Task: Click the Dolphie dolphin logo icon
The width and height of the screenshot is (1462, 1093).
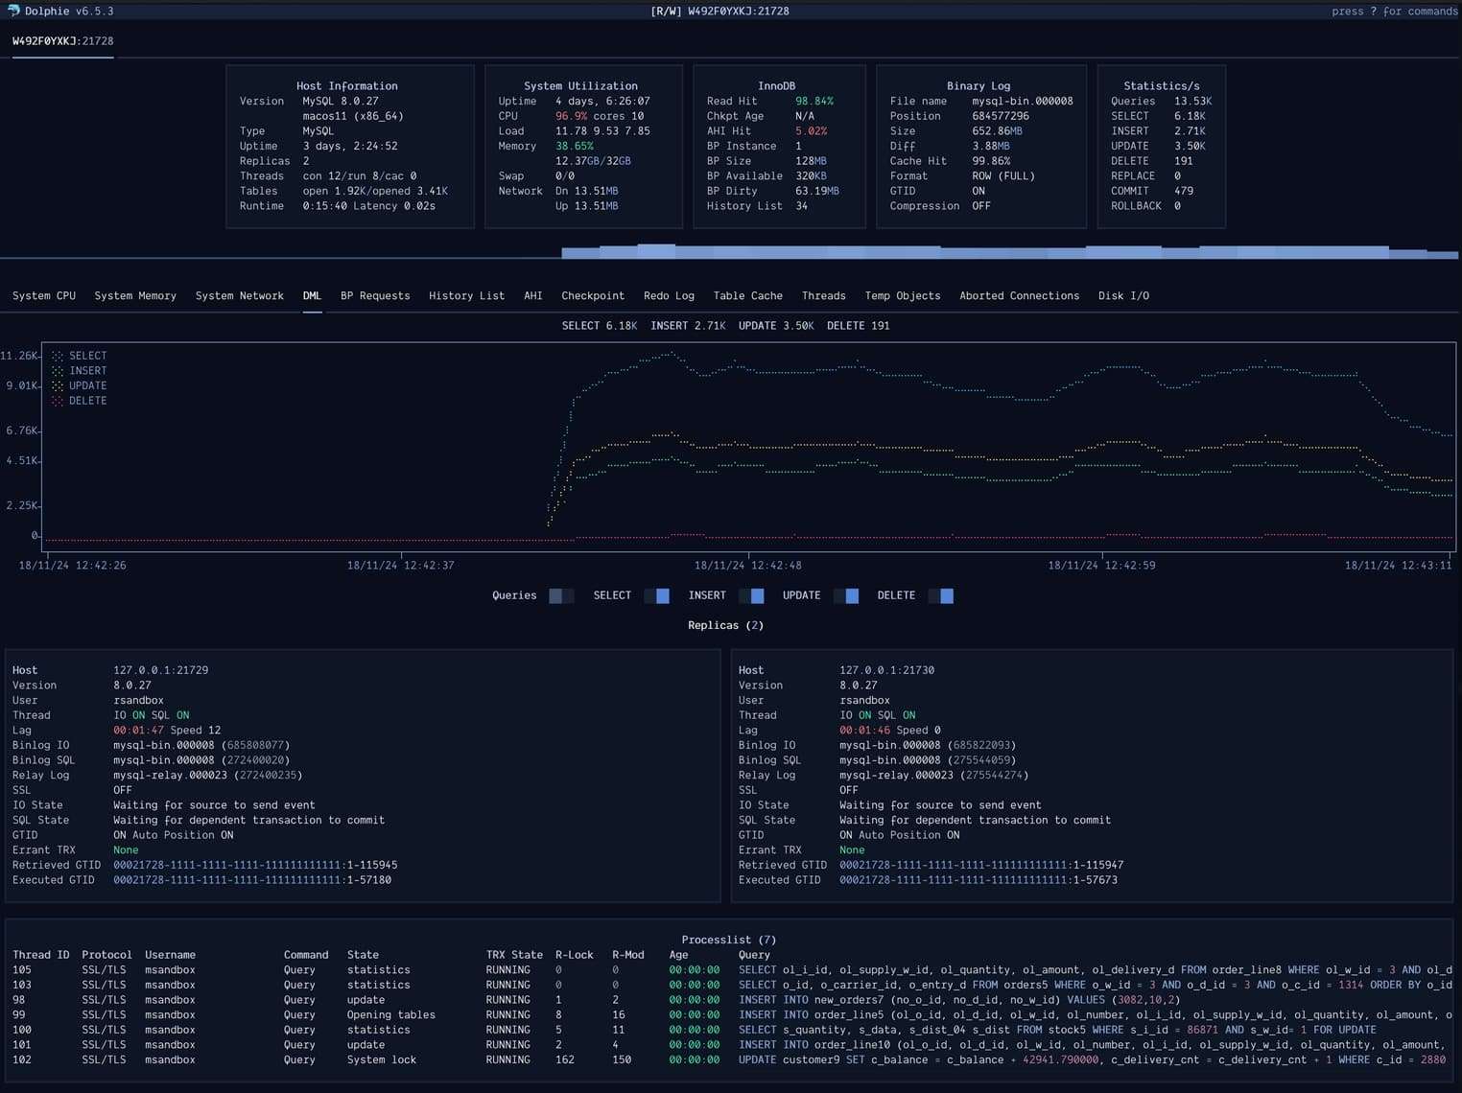Action: point(12,12)
